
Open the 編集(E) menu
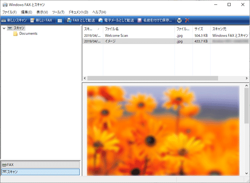pyautogui.click(x=27, y=12)
